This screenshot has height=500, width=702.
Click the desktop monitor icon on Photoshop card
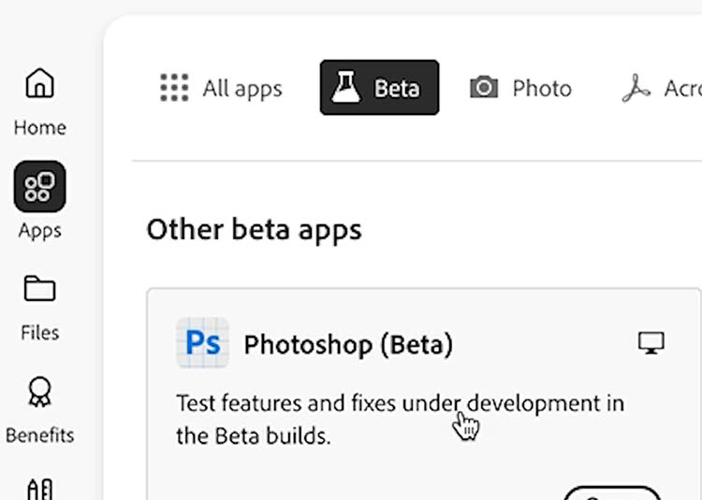pyautogui.click(x=651, y=344)
